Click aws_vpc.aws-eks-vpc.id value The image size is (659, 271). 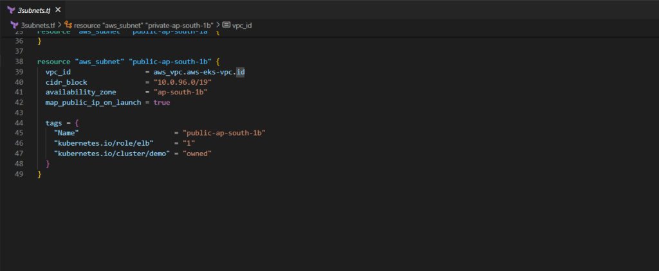click(200, 72)
